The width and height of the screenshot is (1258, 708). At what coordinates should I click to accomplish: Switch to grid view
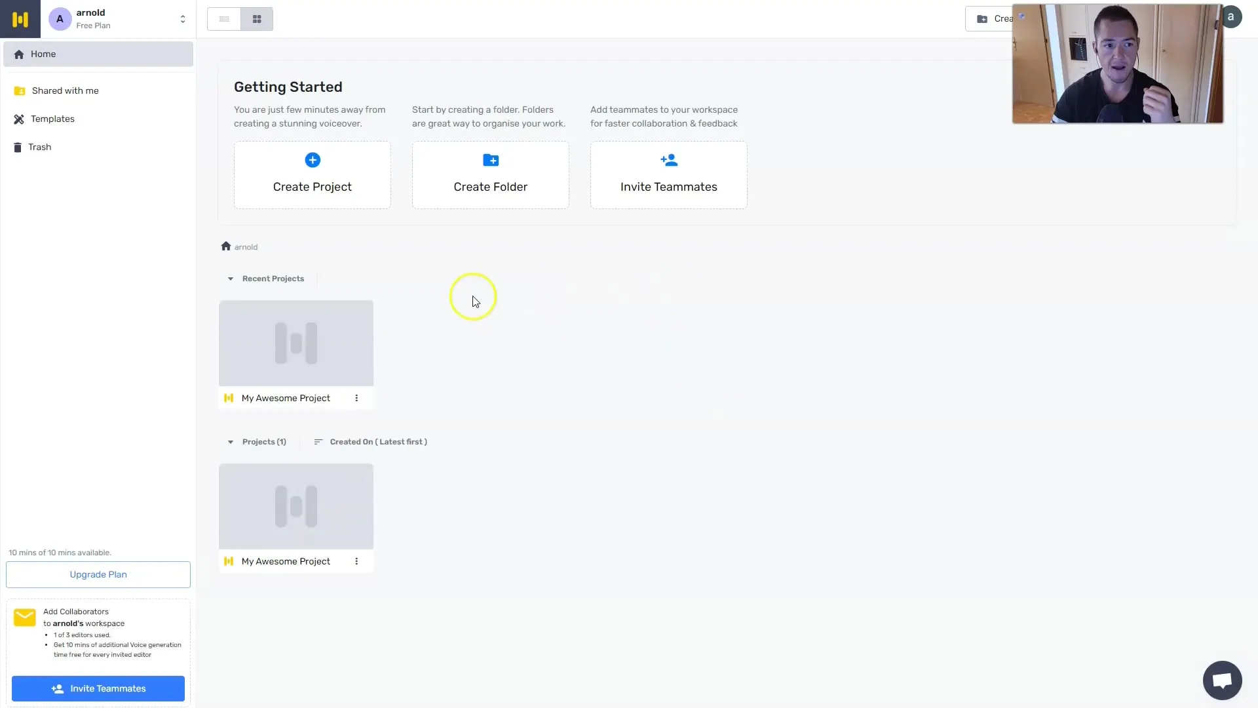257,19
